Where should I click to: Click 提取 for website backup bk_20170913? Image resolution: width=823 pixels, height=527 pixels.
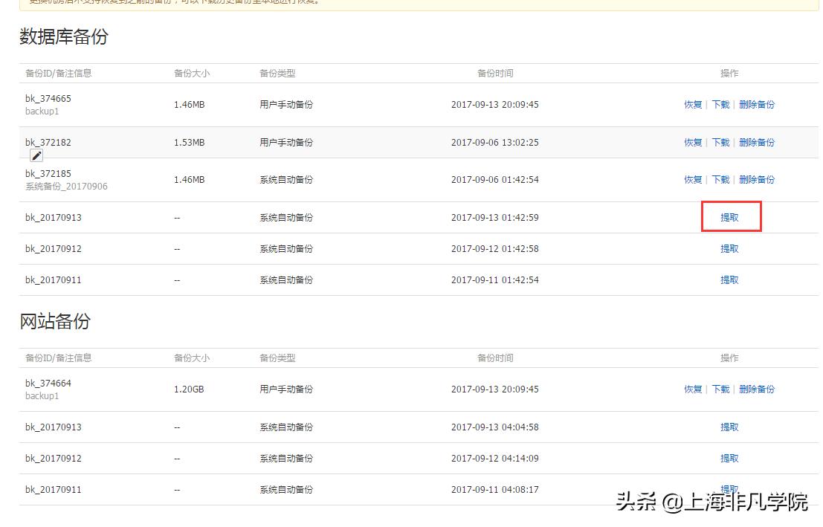pos(729,427)
